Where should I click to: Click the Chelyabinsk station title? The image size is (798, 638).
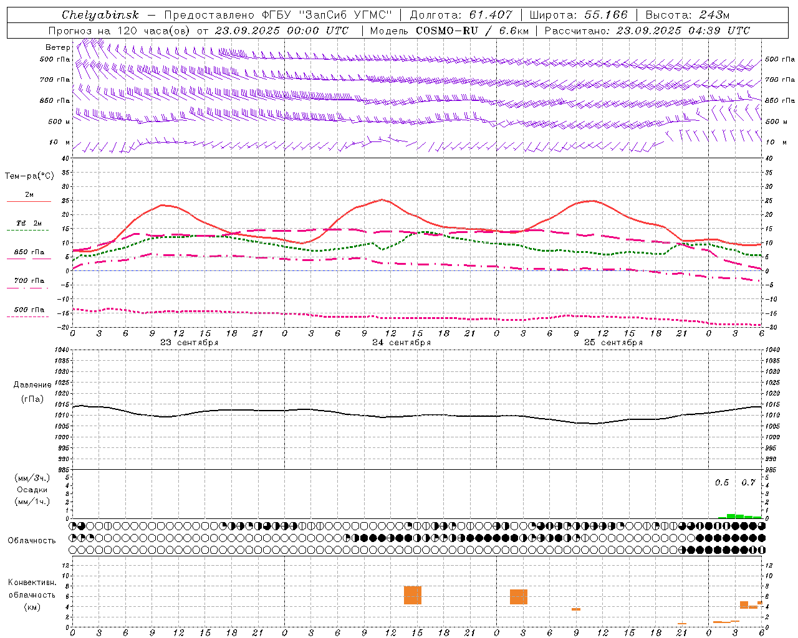tap(100, 15)
